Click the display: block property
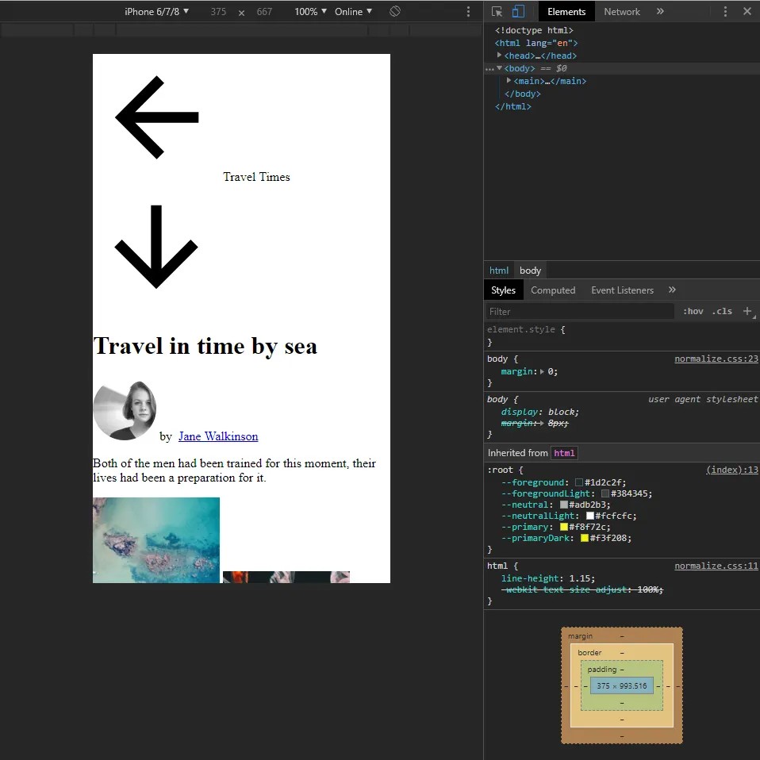 pyautogui.click(x=539, y=412)
